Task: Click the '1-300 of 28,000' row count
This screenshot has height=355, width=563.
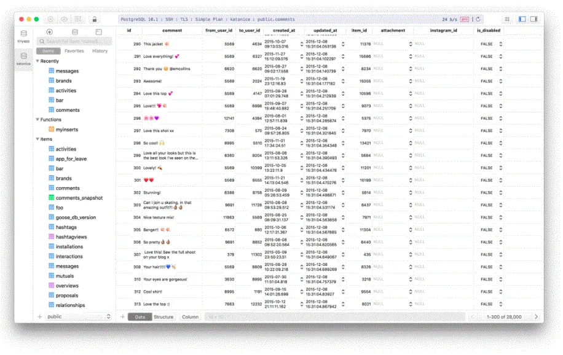Action: pos(504,317)
